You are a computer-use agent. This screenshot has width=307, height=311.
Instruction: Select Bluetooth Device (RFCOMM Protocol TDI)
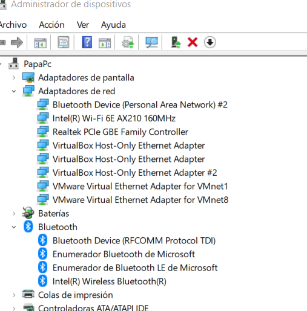tap(134, 241)
